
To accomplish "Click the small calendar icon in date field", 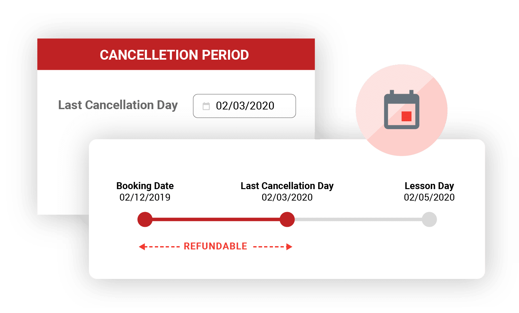I will (x=206, y=106).
